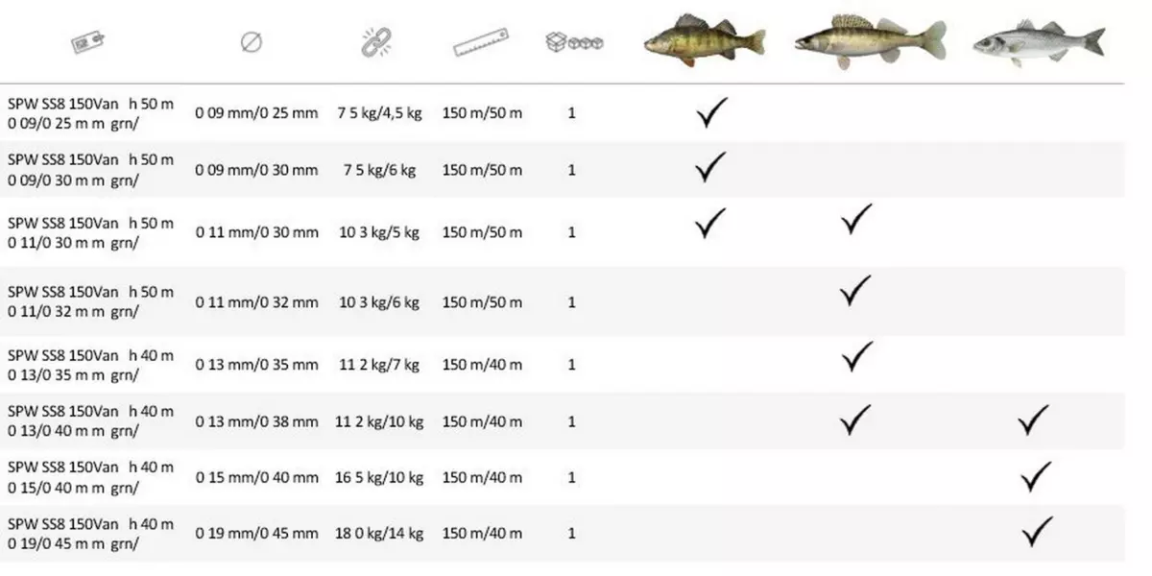Click sea bass checkmark in 16 5 kg/10 kg row

tap(1035, 476)
